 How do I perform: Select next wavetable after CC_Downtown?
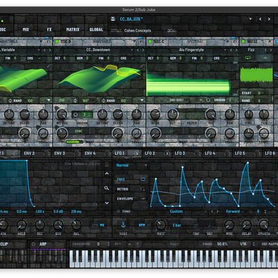(143, 50)
